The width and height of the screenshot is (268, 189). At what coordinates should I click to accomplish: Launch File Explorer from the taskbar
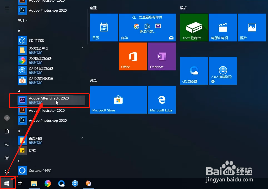coord(34,183)
